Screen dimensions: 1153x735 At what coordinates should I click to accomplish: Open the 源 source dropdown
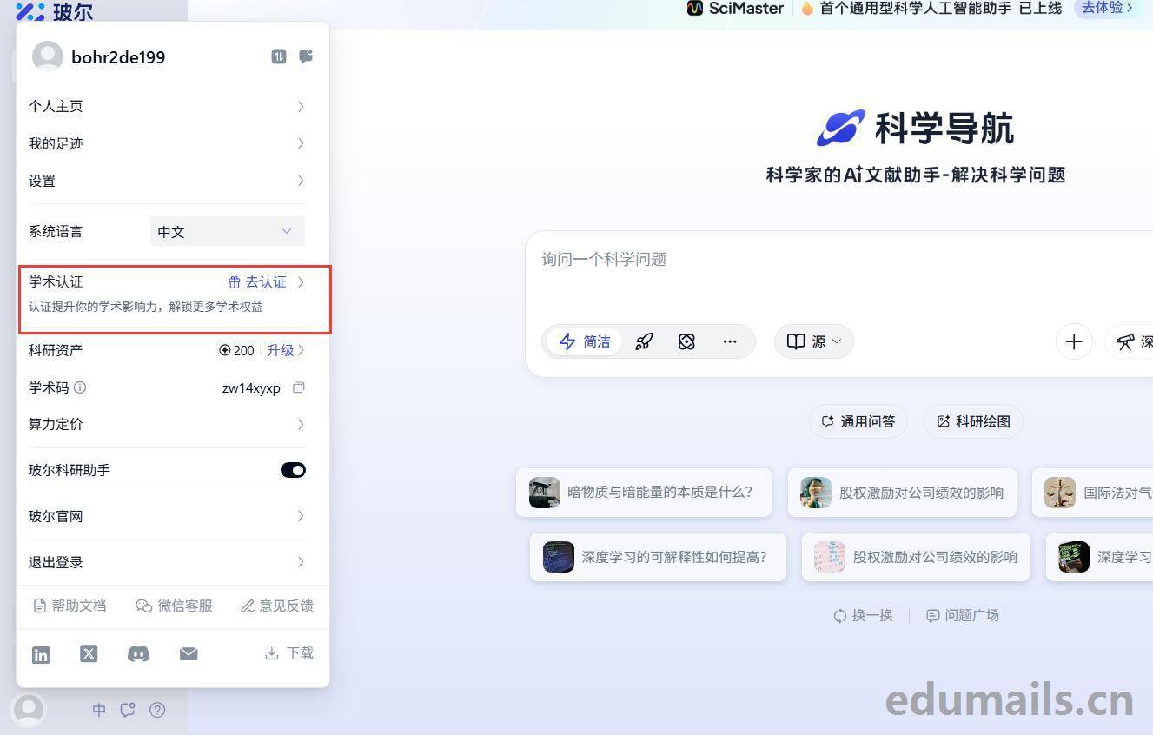click(814, 341)
